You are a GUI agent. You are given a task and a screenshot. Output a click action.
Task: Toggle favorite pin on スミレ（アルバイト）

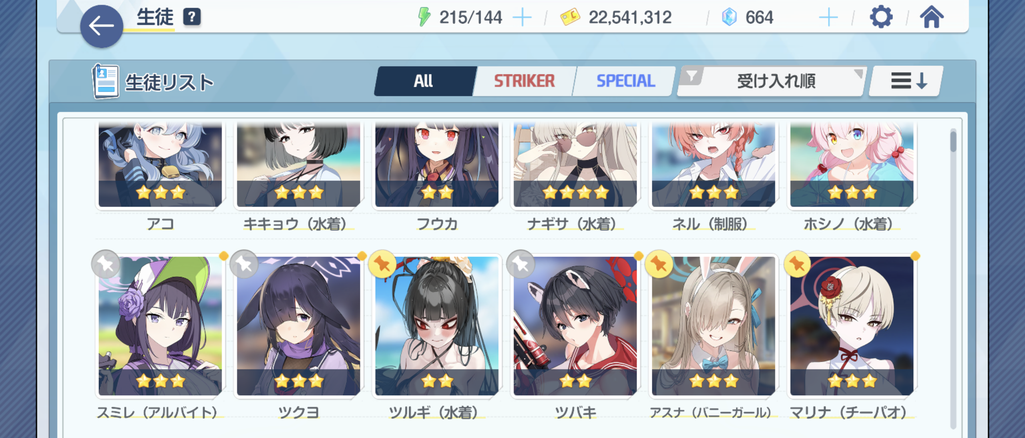[106, 264]
